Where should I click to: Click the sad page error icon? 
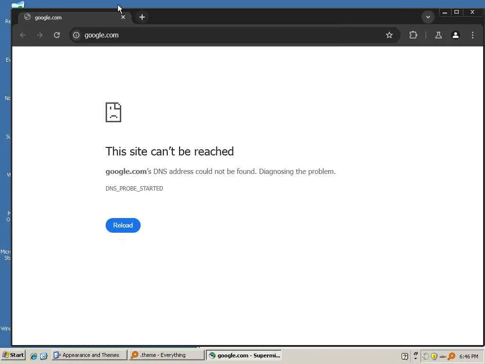tap(113, 112)
